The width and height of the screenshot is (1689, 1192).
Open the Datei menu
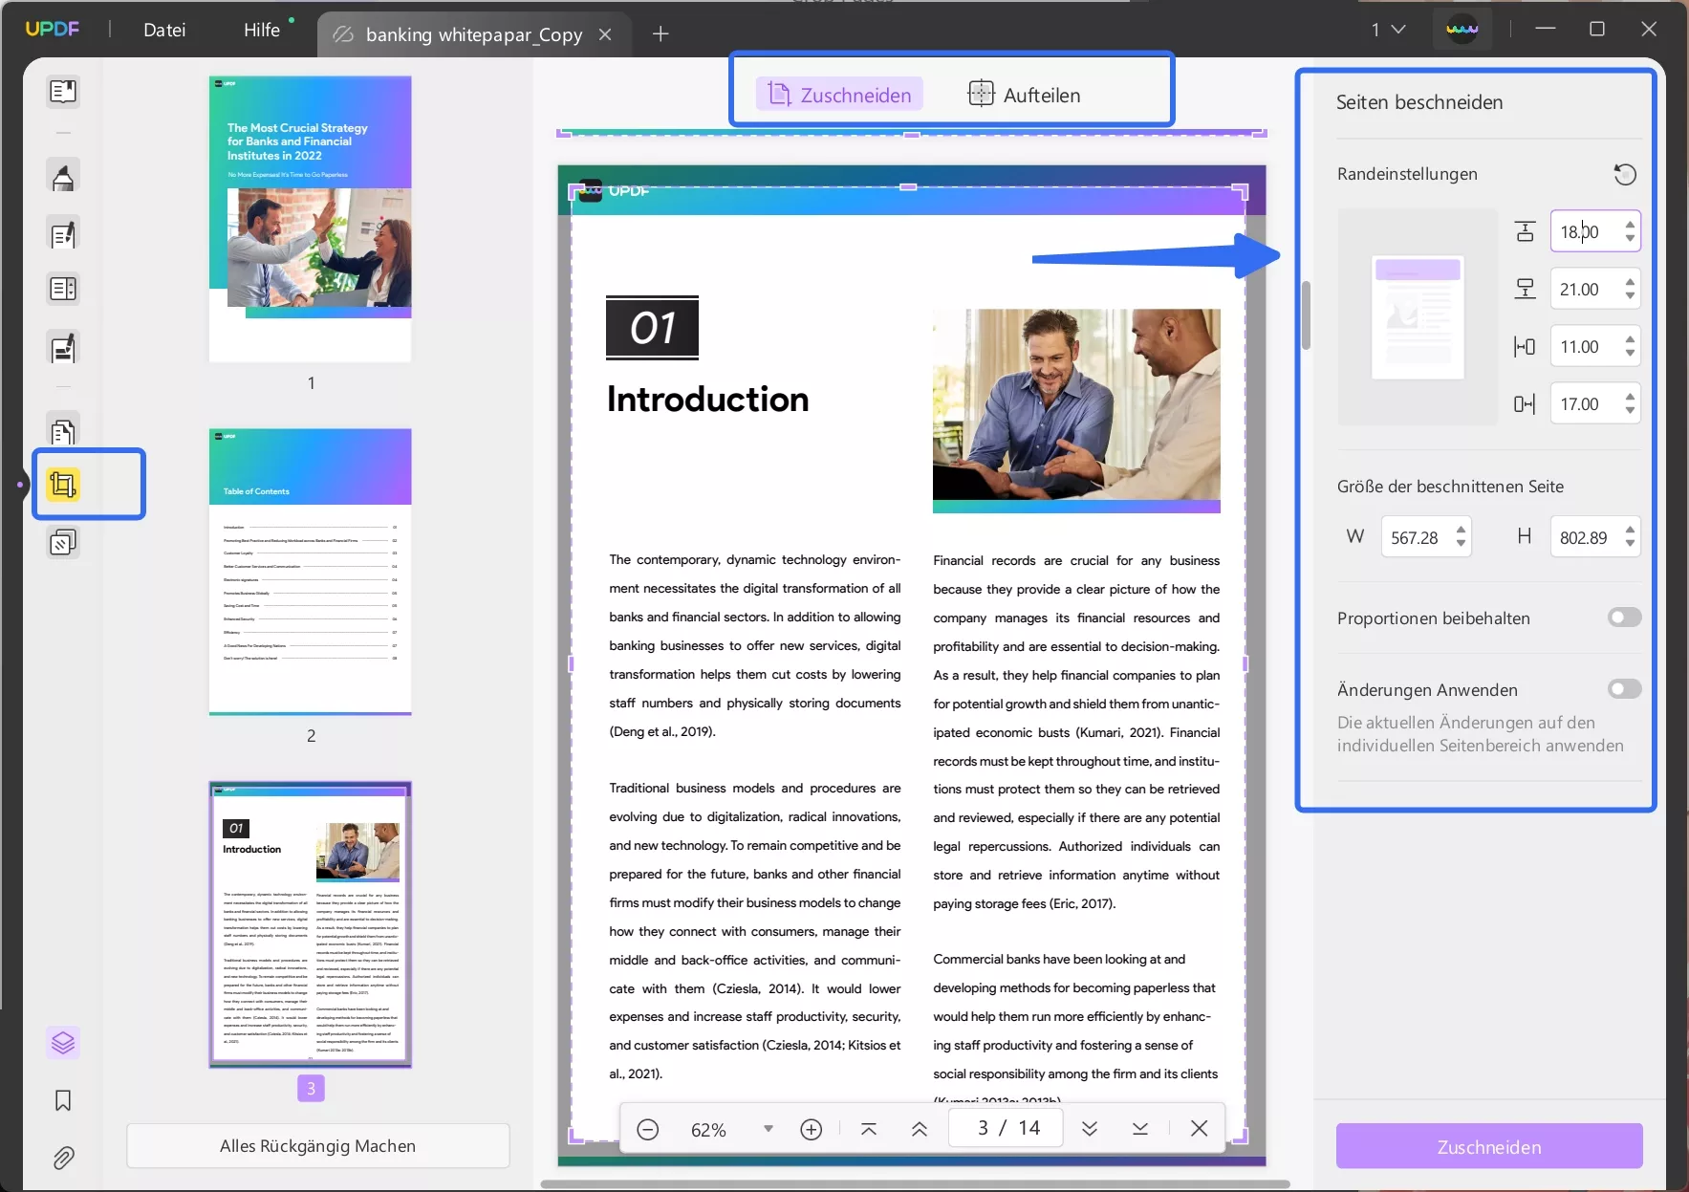(x=164, y=30)
